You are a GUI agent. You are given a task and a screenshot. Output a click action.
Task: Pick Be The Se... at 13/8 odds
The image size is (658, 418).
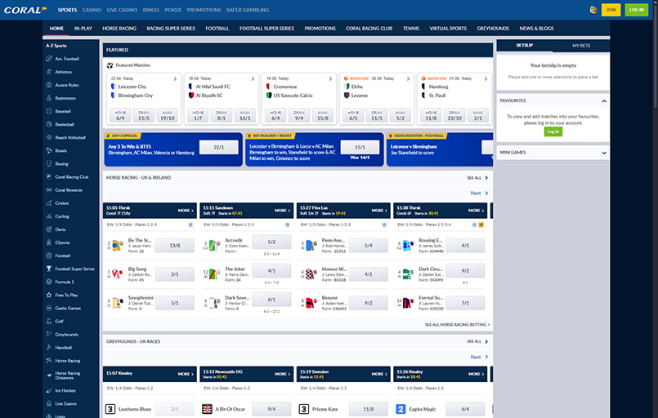click(x=175, y=246)
